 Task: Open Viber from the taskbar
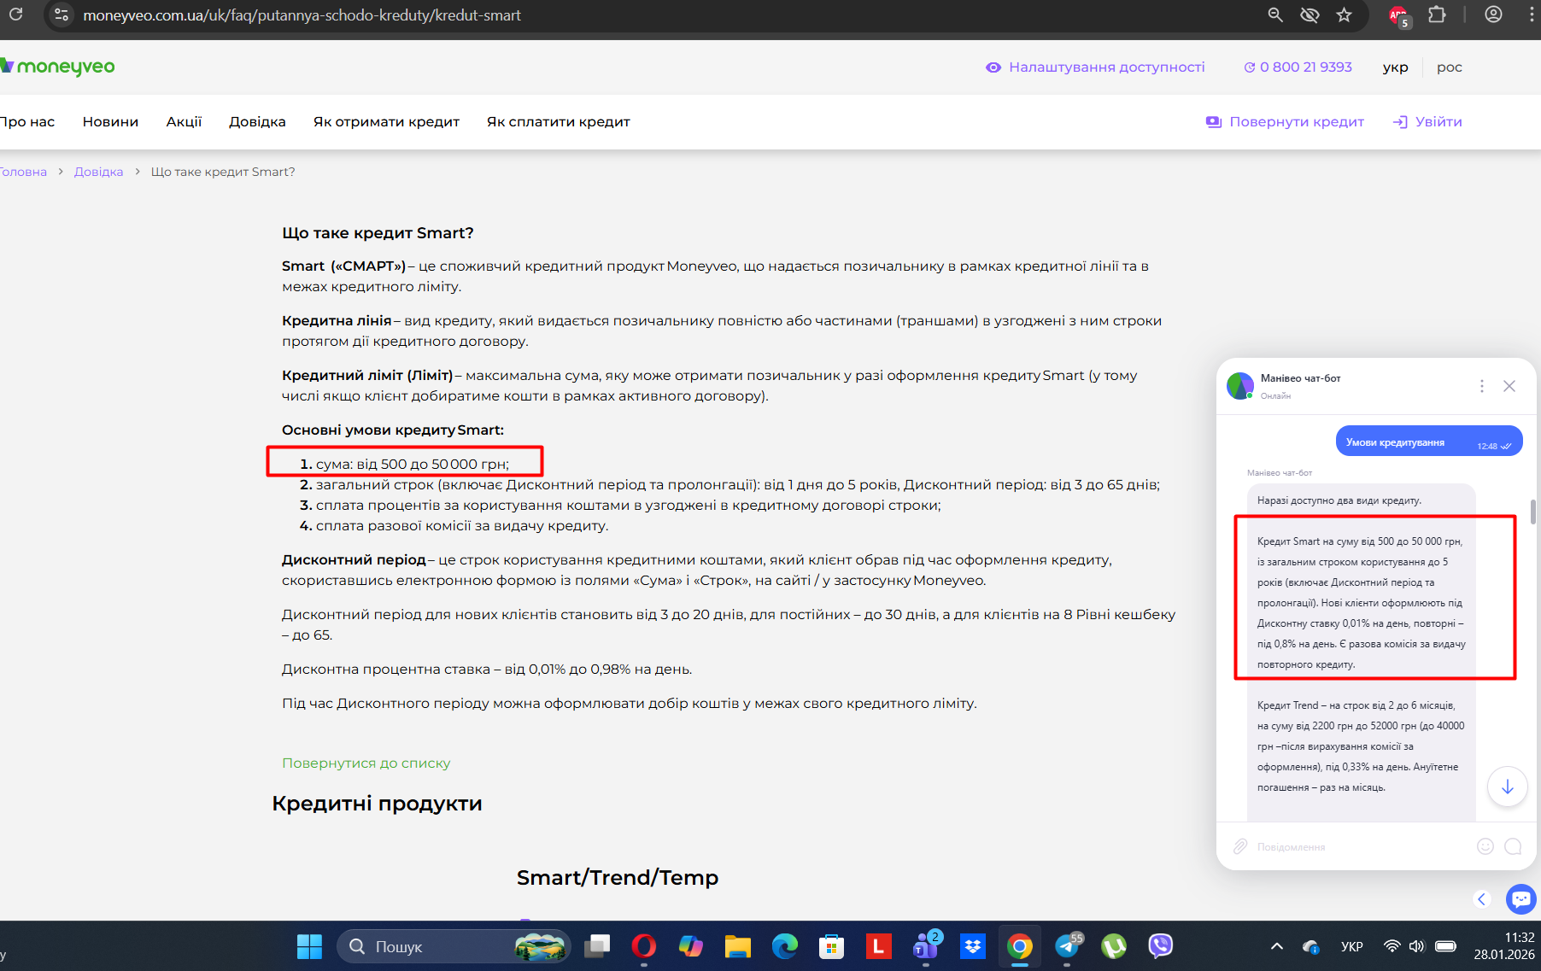point(1160,946)
